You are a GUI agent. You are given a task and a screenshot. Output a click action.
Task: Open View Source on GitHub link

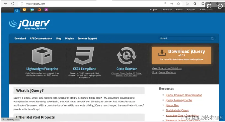(x=167, y=68)
